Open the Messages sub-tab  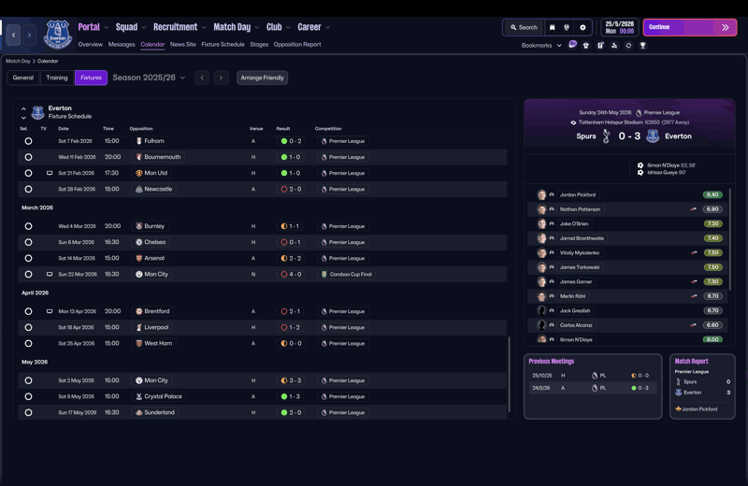(x=122, y=44)
